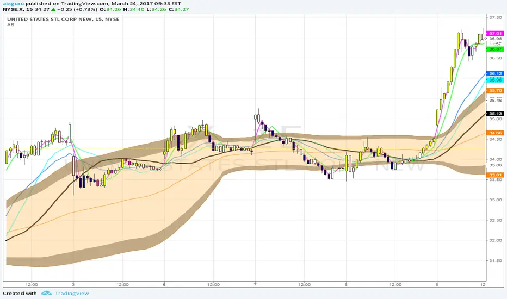507x299 pixels.
Task: Open the TradingView link beside Created with
Action: (x=72, y=293)
